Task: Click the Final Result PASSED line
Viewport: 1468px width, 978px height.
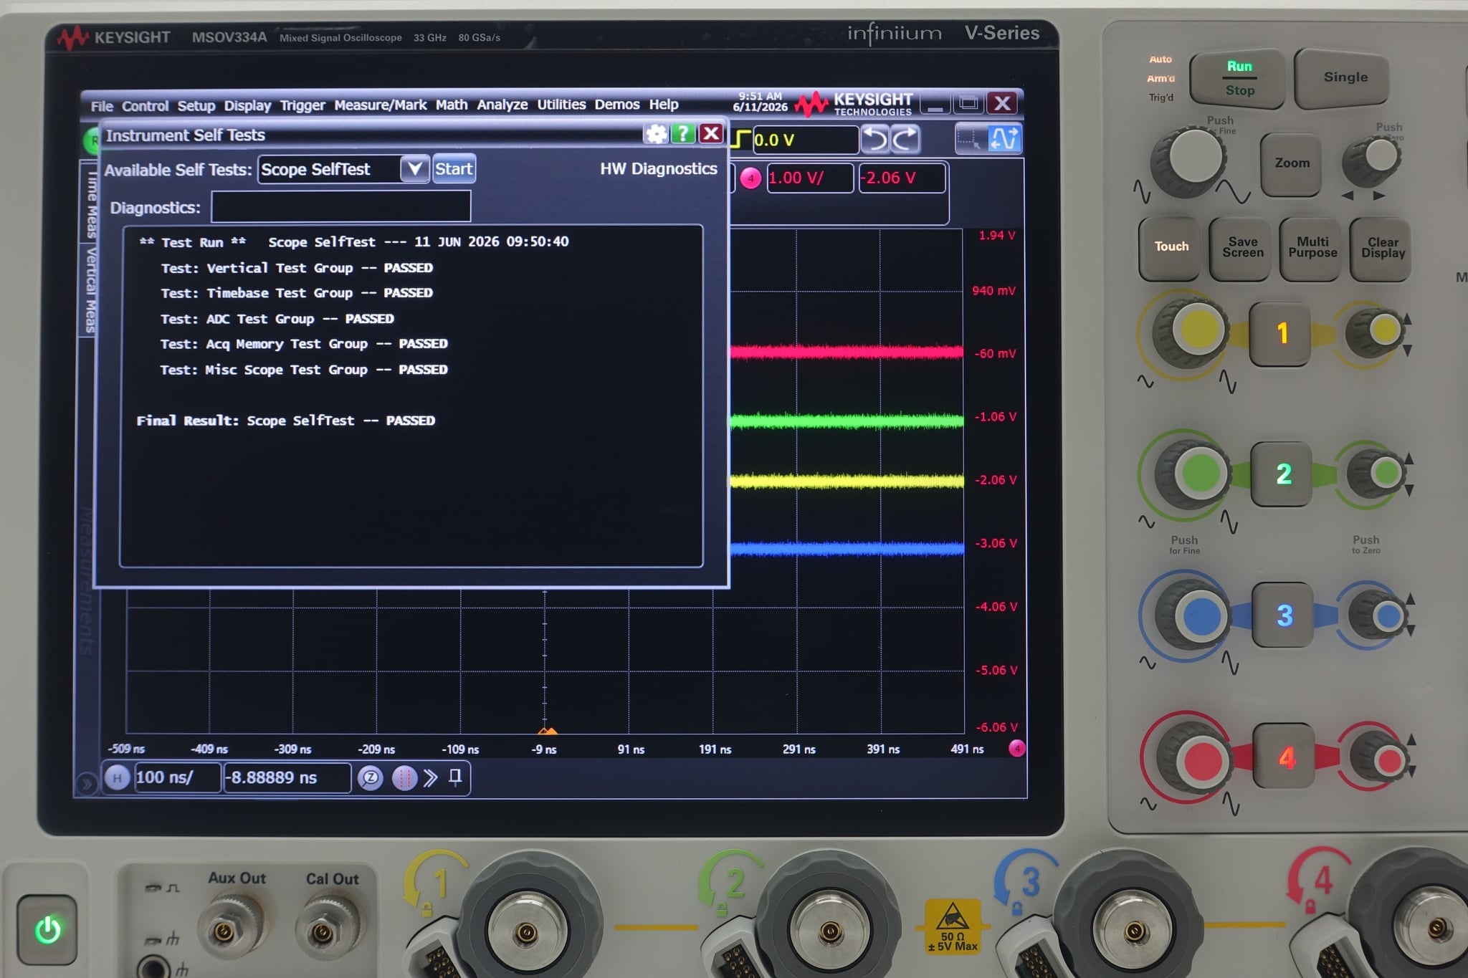Action: pyautogui.click(x=286, y=421)
